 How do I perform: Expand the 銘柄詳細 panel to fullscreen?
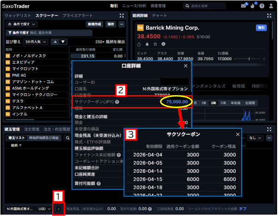(269, 16)
